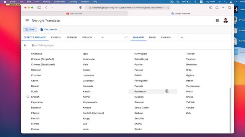Click the Google Translate logo
Screen dimensions: 245x137
[46, 21]
